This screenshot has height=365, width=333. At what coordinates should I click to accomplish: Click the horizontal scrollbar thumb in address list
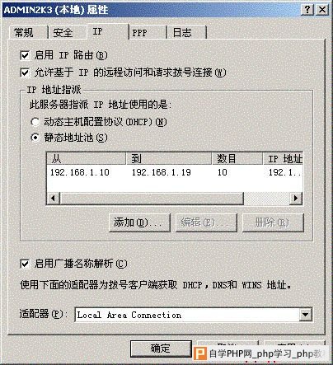[152, 199]
